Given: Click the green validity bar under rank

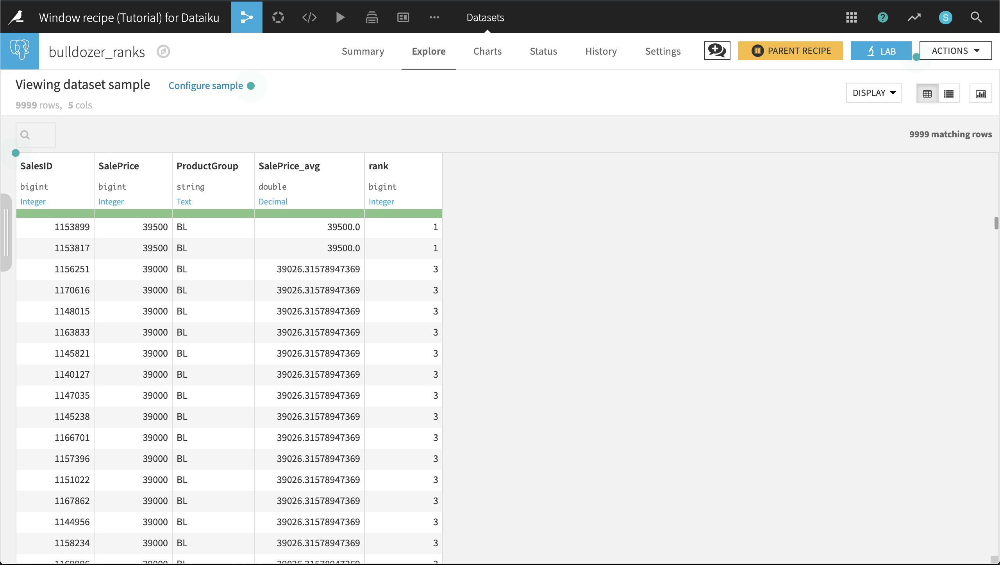Looking at the screenshot, I should coord(404,213).
